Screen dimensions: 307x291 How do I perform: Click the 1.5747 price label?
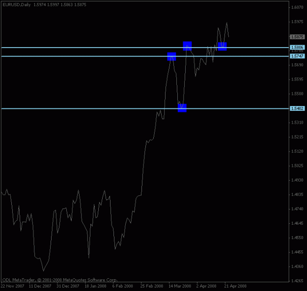(297, 56)
